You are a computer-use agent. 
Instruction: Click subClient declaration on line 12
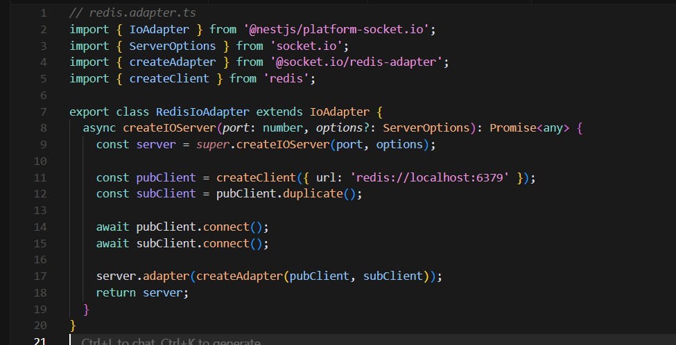click(x=166, y=194)
